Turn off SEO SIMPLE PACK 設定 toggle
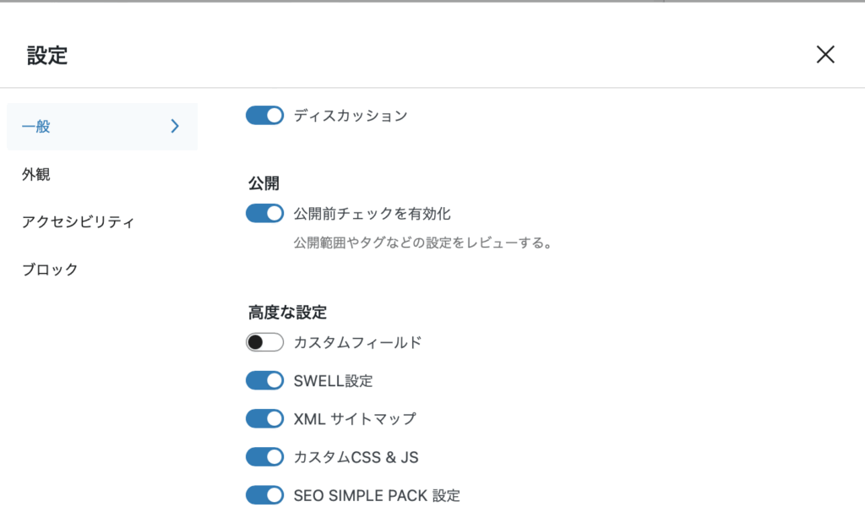865x529 pixels. point(264,495)
